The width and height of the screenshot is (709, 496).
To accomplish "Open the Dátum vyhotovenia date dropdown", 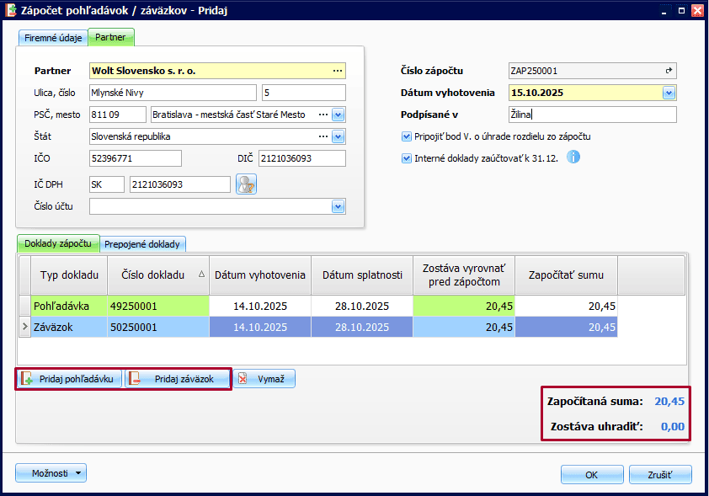I will click(x=669, y=93).
